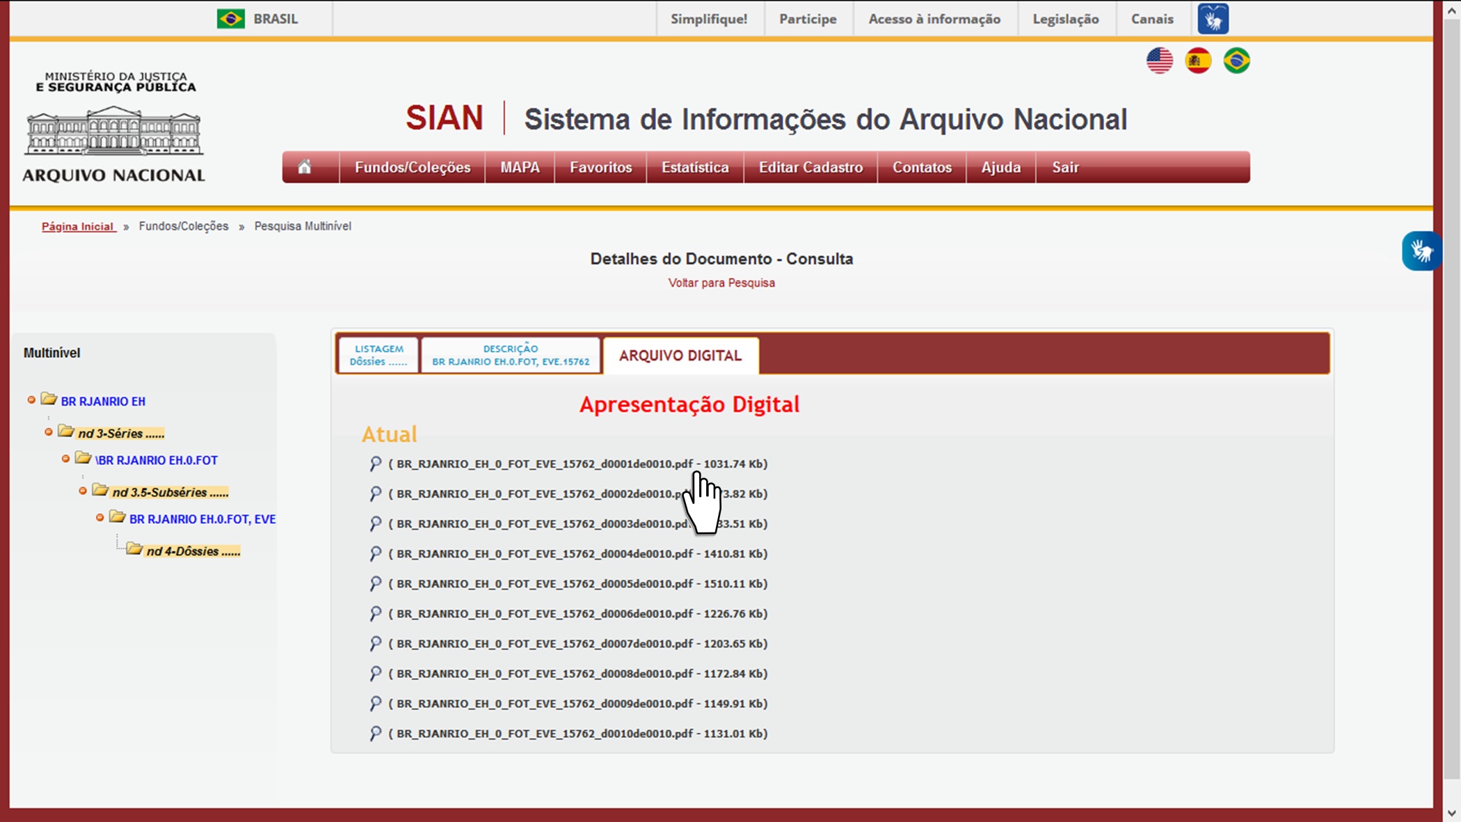Click the Brazilian flag language icon
1461x822 pixels.
pyautogui.click(x=1237, y=61)
